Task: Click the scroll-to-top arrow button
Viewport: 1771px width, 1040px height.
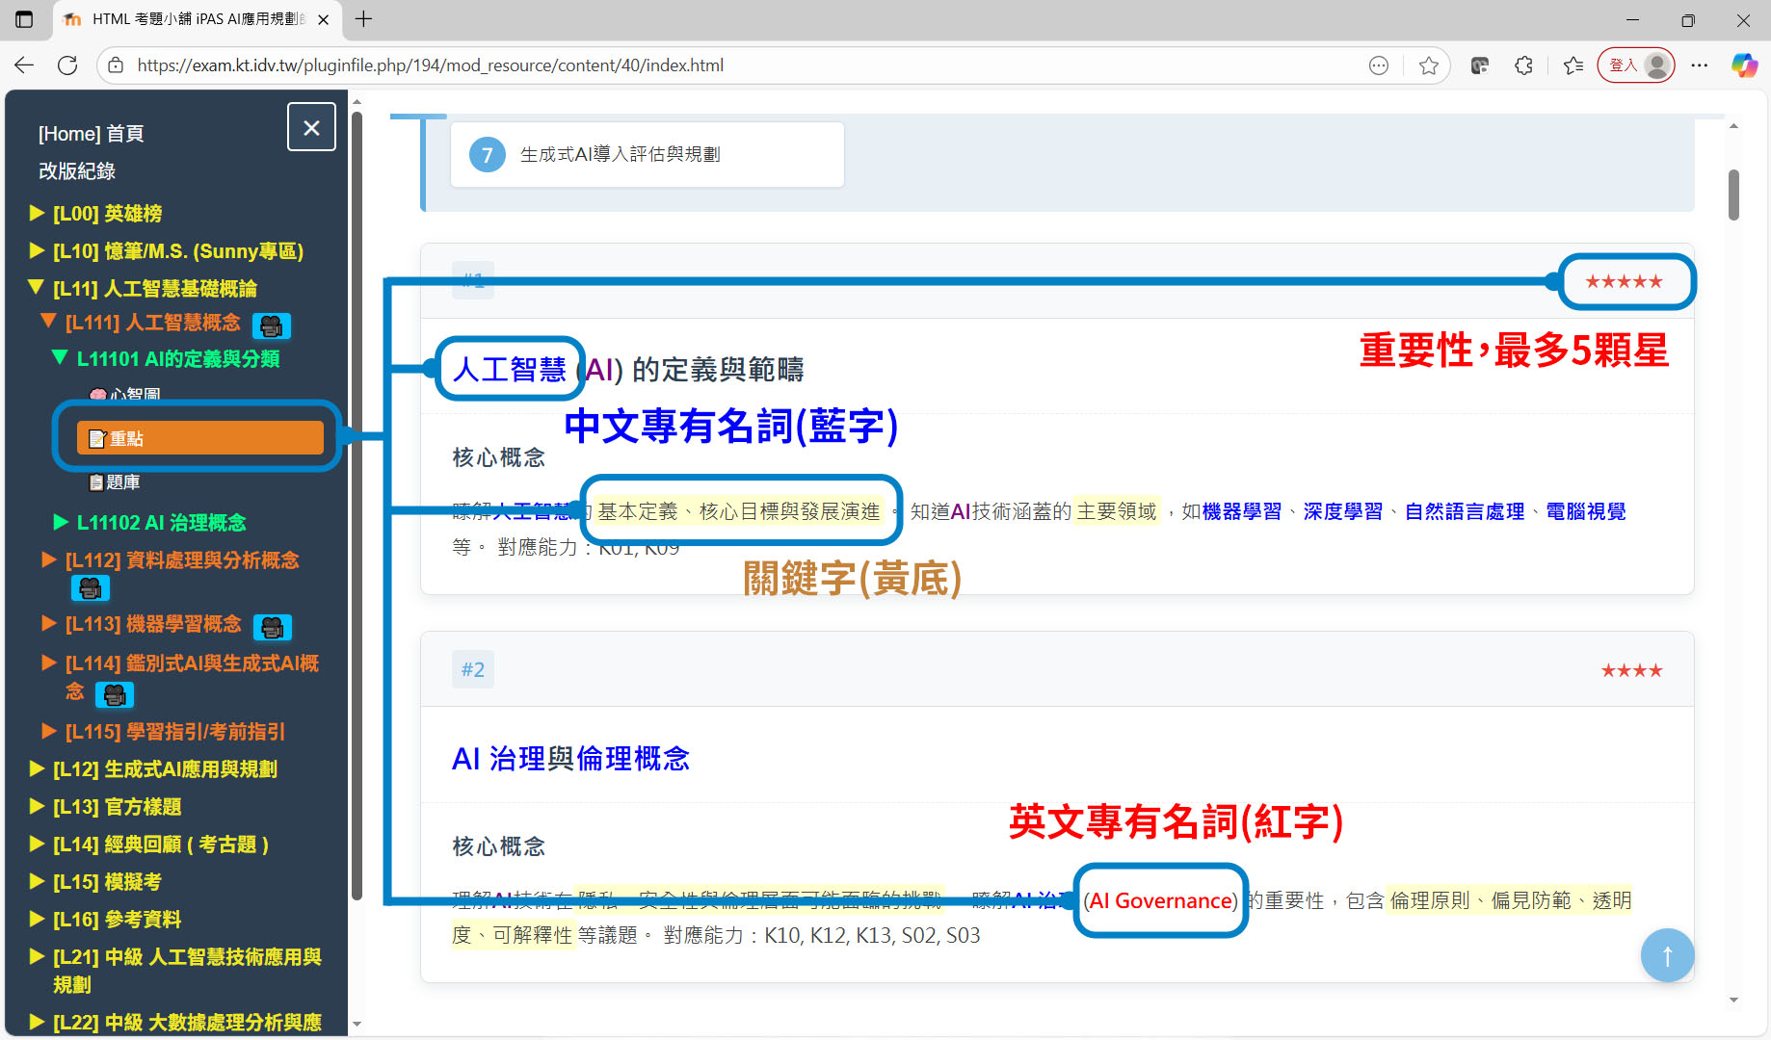Action: click(x=1667, y=955)
